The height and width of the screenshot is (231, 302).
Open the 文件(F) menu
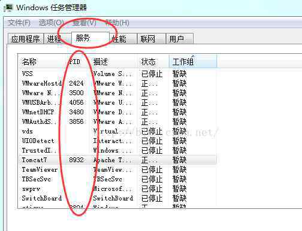point(19,23)
